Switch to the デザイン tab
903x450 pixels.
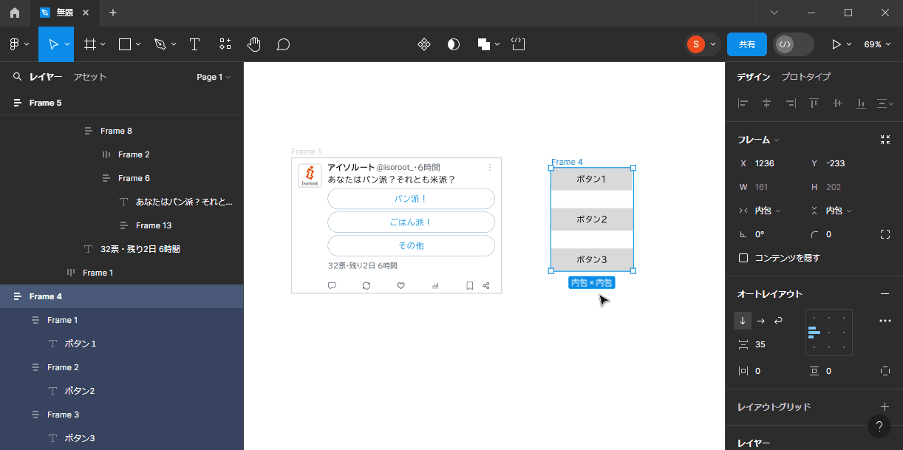pos(754,77)
